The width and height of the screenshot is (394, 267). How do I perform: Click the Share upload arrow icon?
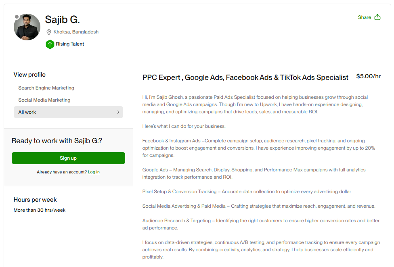coord(377,17)
